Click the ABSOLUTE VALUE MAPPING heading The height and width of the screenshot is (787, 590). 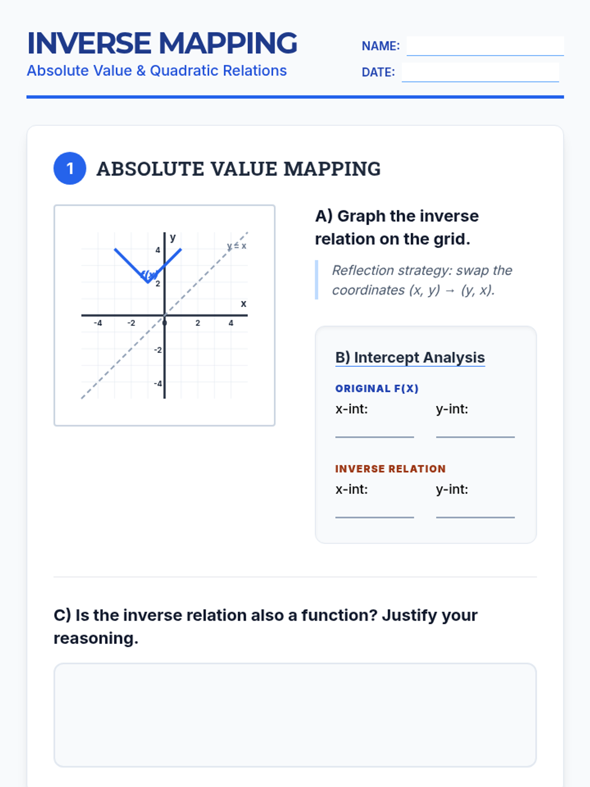click(238, 169)
